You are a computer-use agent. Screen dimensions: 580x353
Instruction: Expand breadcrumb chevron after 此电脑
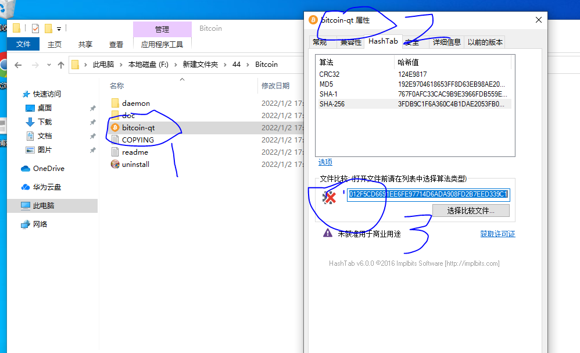121,65
